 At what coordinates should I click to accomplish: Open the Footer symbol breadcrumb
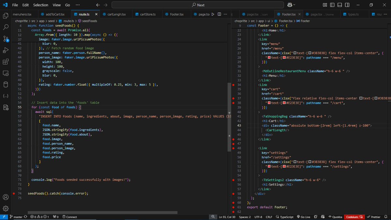tap(303, 21)
